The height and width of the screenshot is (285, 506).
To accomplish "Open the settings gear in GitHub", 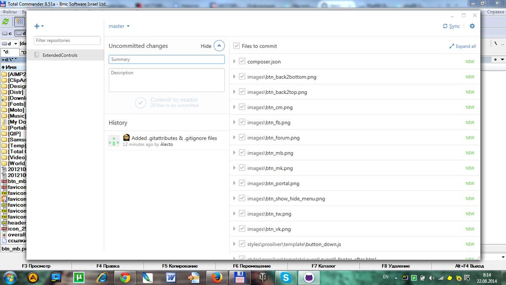I will pos(472,26).
